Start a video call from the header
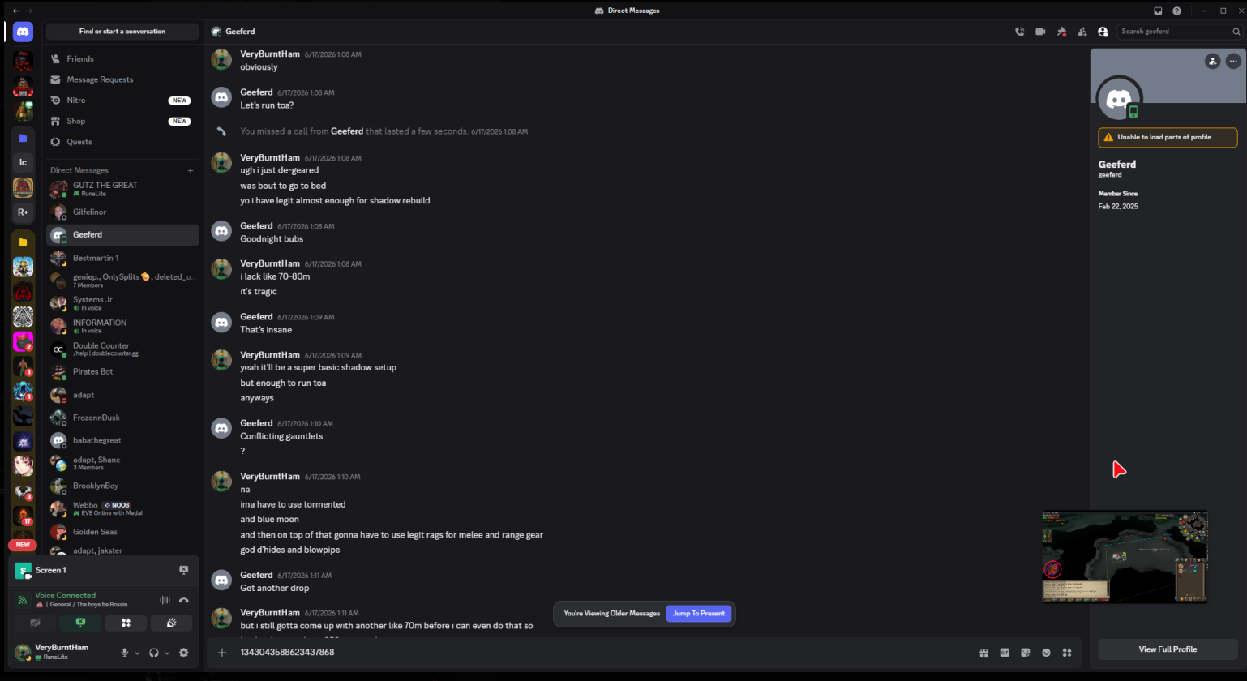1247x681 pixels. tap(1040, 32)
